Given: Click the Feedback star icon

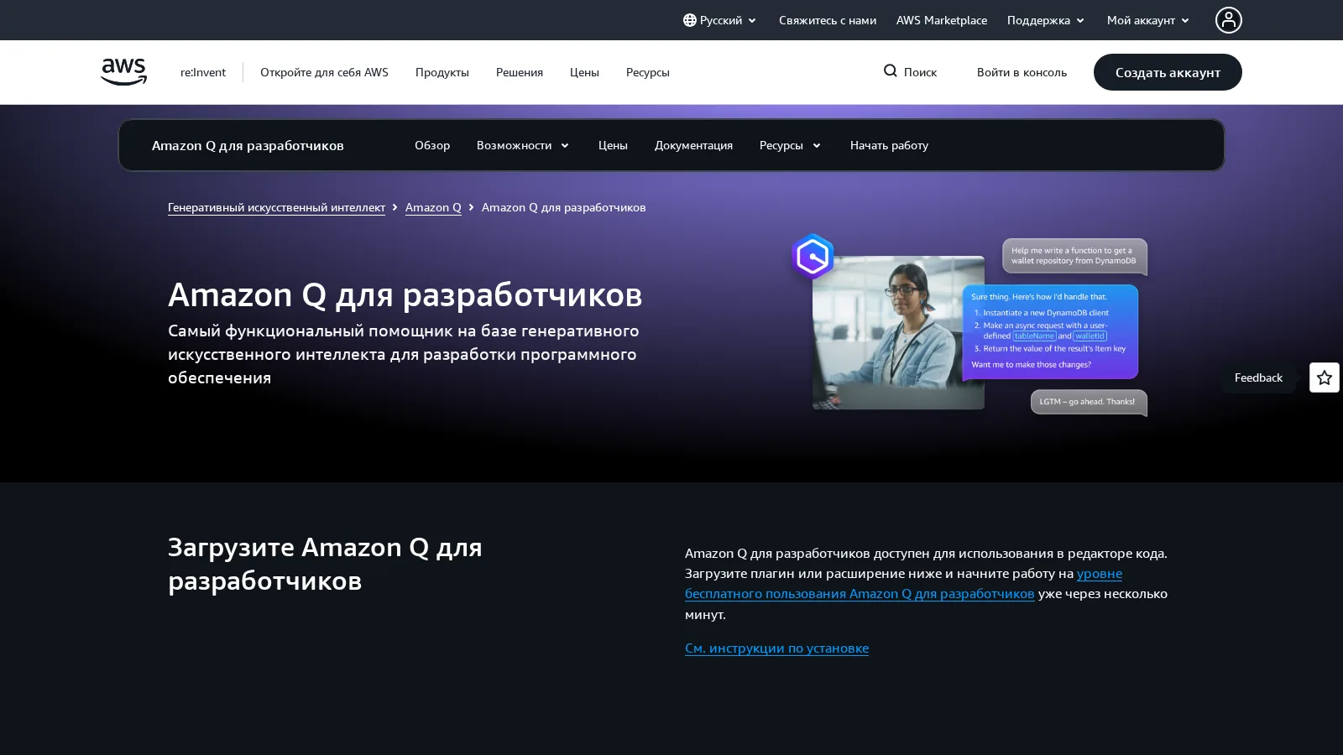Looking at the screenshot, I should click(x=1325, y=377).
